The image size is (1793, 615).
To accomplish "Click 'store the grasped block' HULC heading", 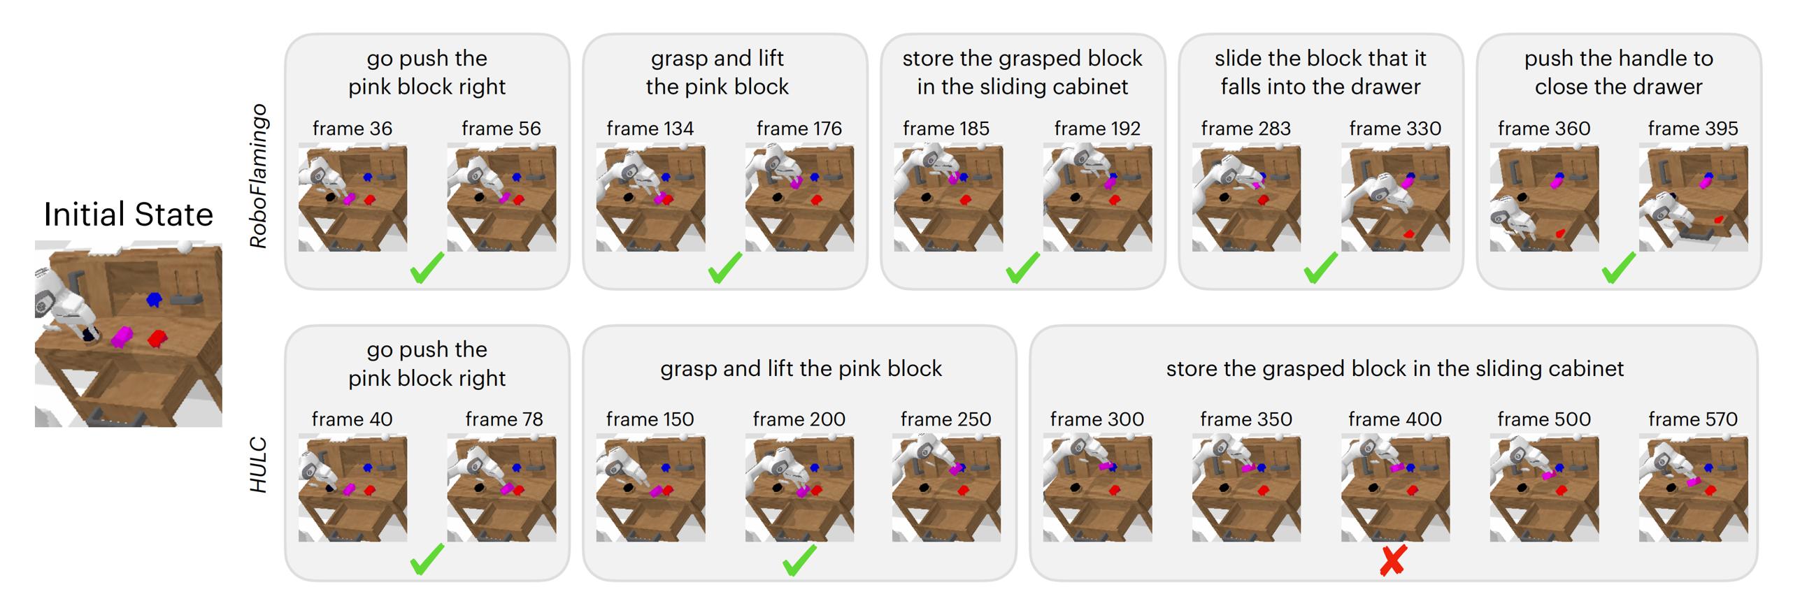I will [x=1395, y=368].
